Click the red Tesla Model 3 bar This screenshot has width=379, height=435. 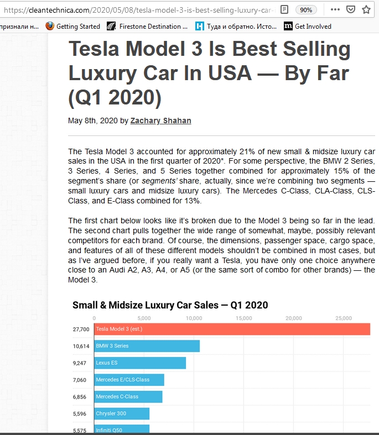click(232, 329)
